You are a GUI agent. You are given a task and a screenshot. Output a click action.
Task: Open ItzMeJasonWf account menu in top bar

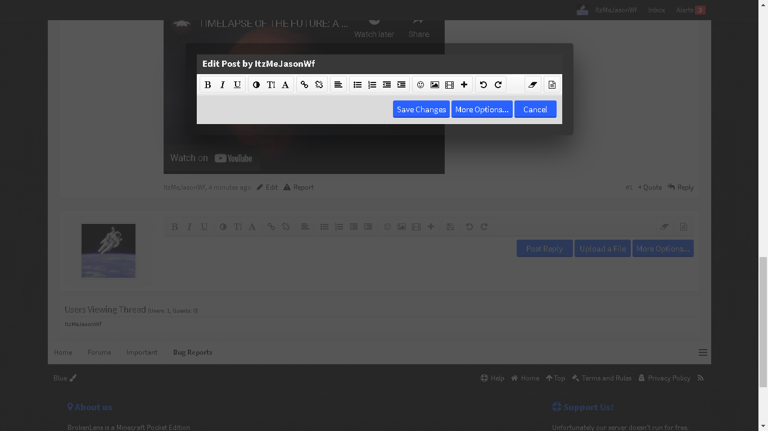pos(607,10)
